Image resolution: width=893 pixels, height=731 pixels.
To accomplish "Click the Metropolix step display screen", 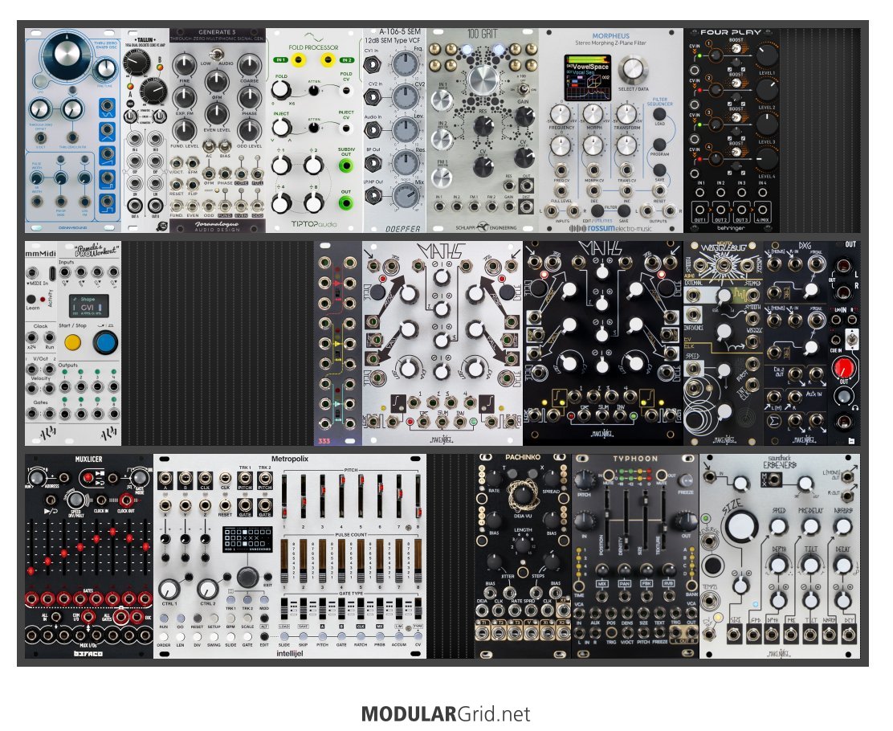I will 247,539.
